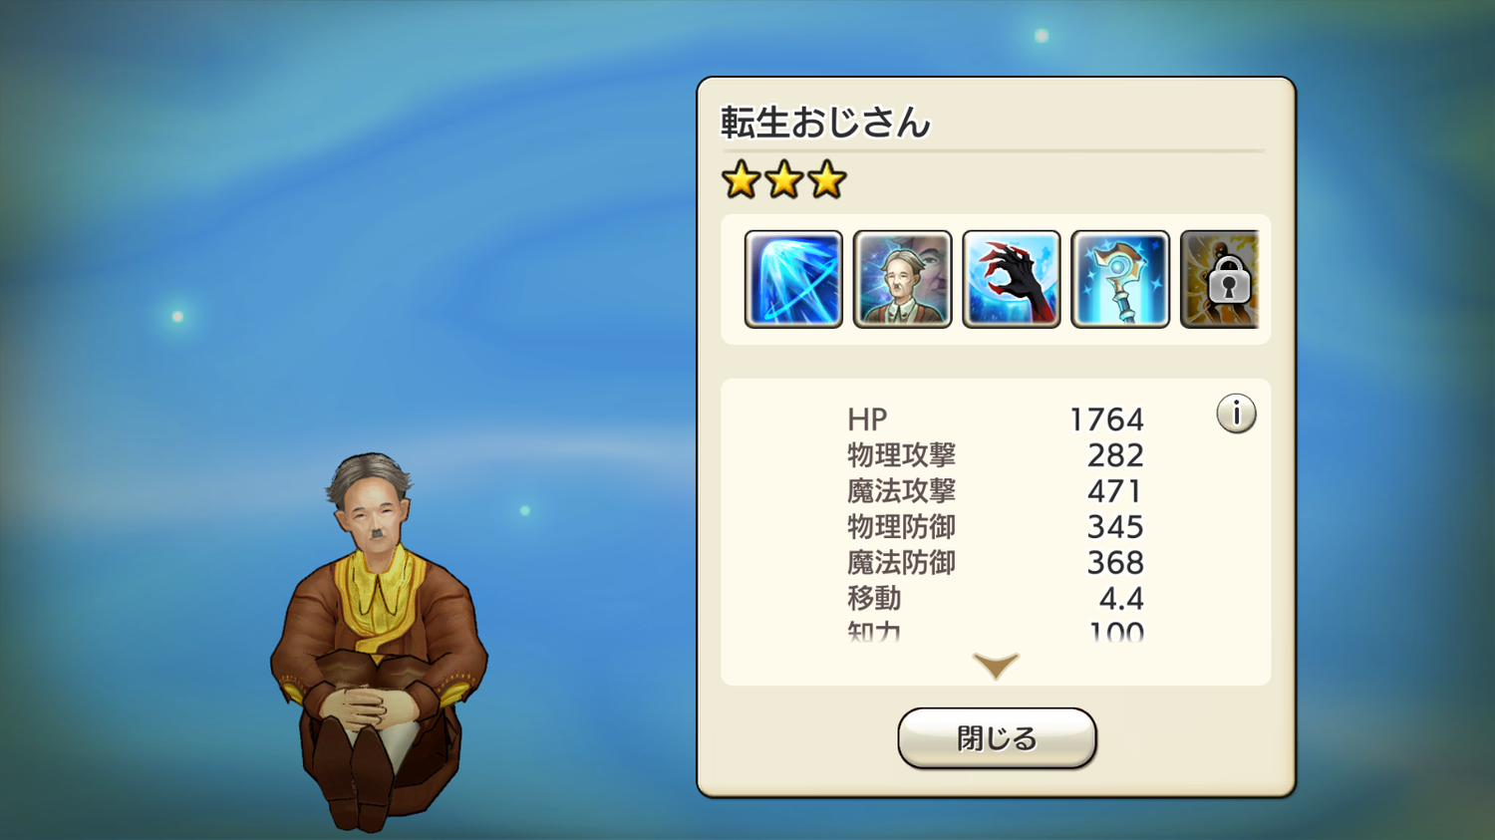Select the 魔法防御 stat row
Screen dimensions: 1495x840
pos(996,563)
